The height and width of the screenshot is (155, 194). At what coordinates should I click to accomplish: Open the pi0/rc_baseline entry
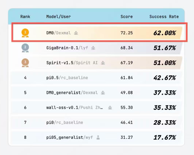tap(65, 122)
